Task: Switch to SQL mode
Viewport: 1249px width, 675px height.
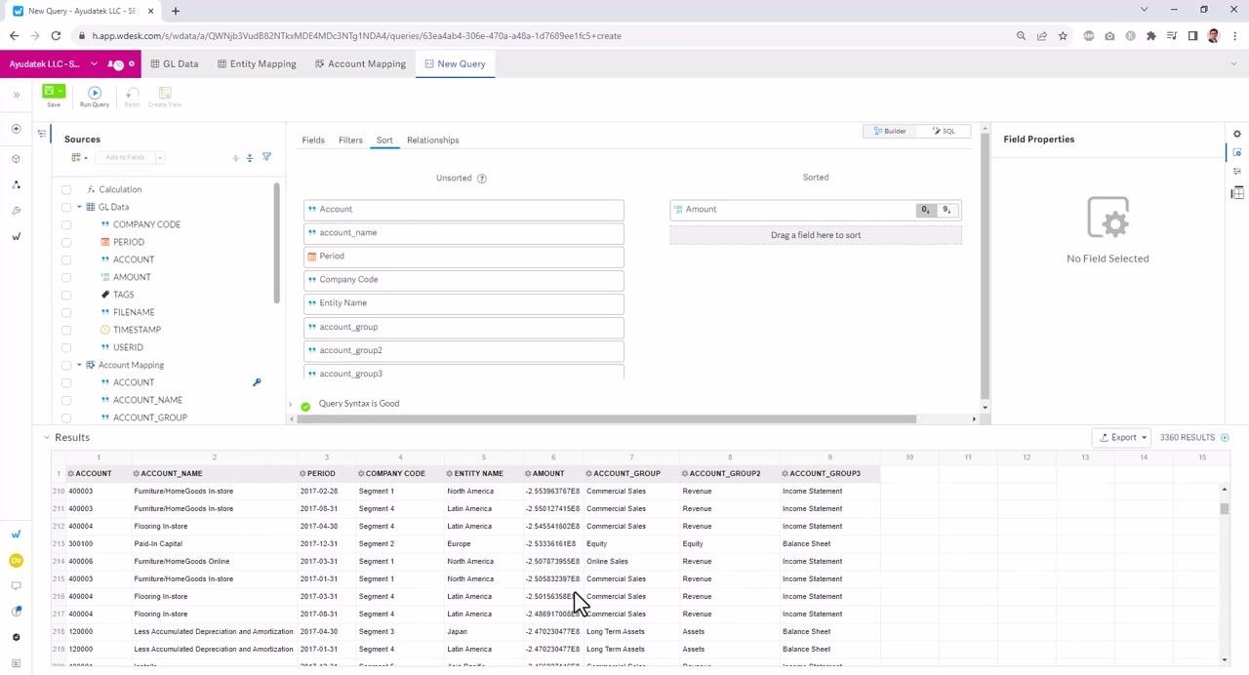Action: point(944,131)
